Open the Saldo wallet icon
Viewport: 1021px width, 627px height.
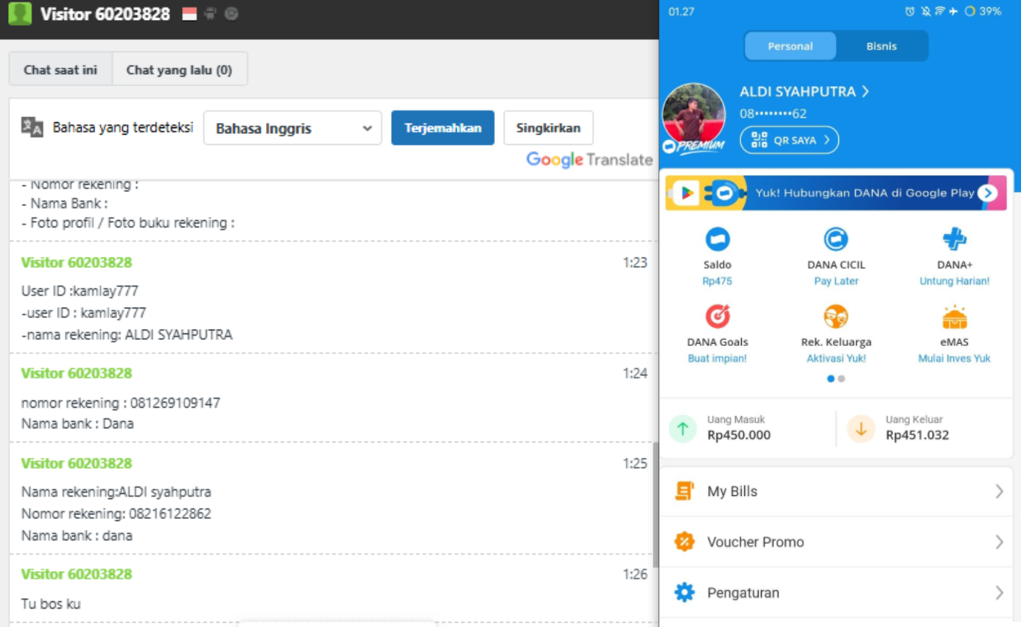pos(717,239)
